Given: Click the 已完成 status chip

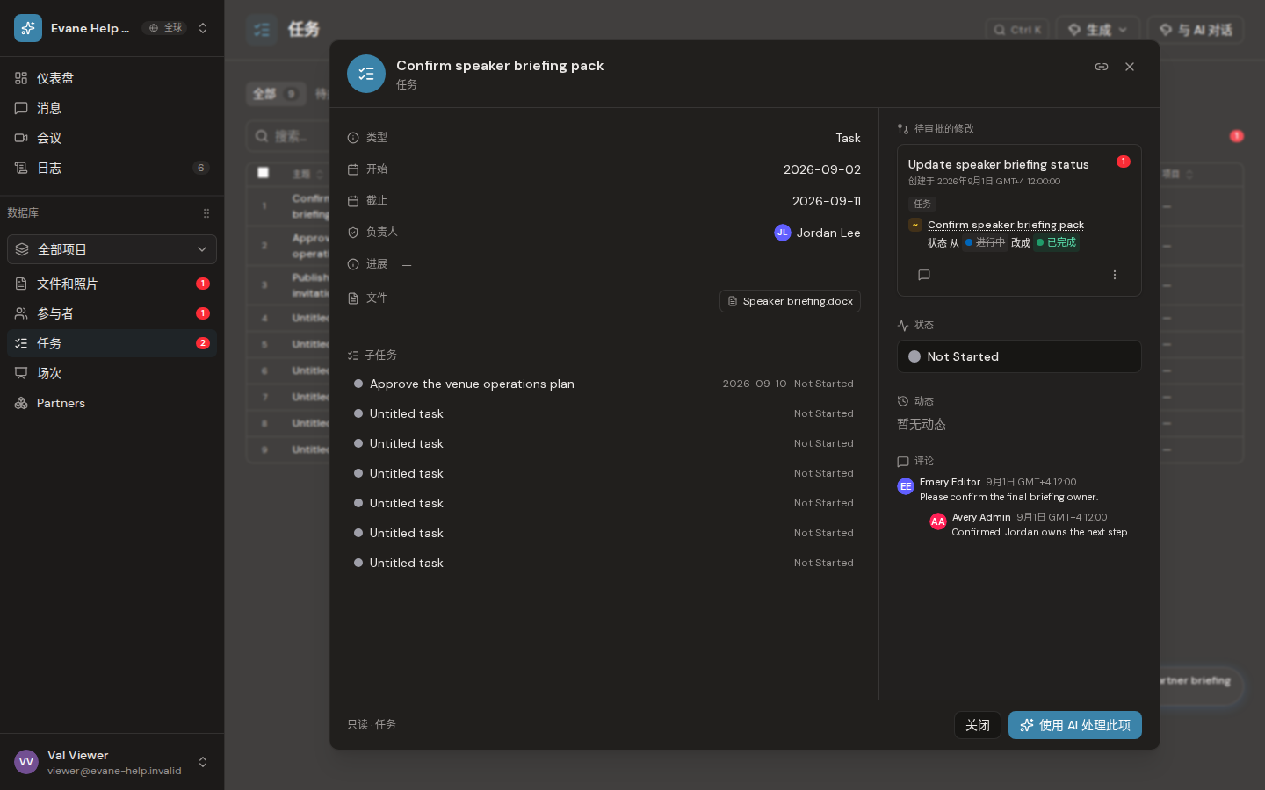Looking at the screenshot, I should click(1056, 242).
